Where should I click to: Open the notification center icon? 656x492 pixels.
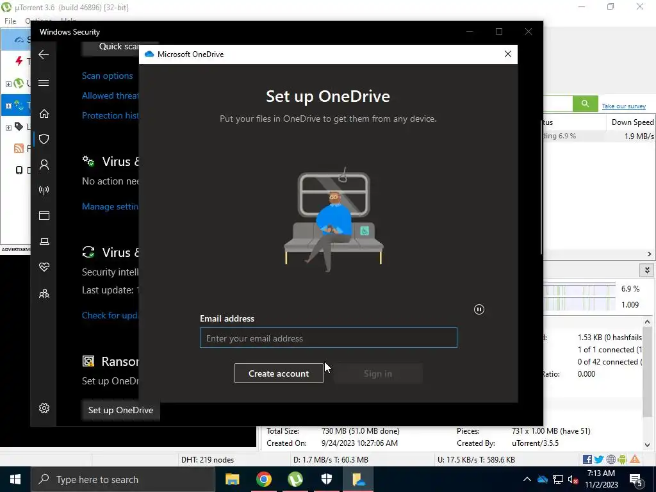[636, 479]
